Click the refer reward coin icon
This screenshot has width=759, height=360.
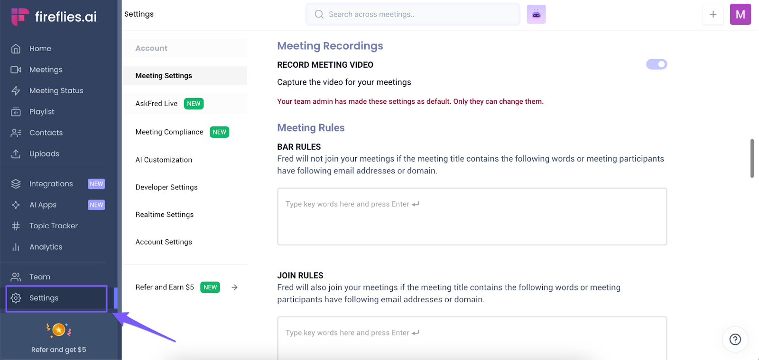click(59, 330)
